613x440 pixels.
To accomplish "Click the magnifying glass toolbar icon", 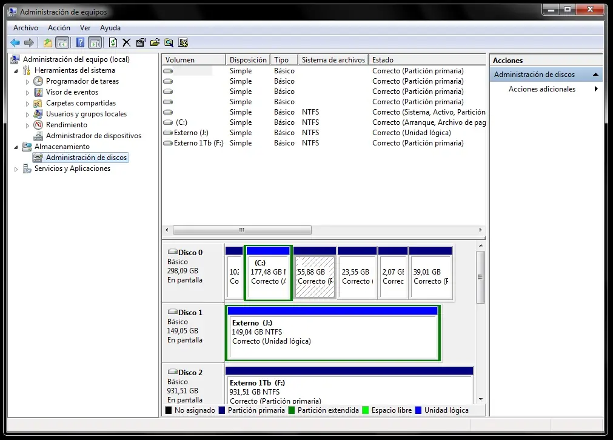I will coord(169,42).
